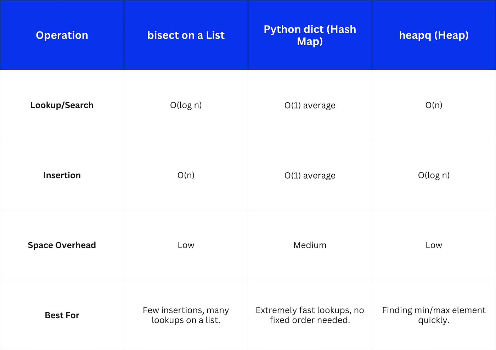Select the Medium space overhead cell

310,245
